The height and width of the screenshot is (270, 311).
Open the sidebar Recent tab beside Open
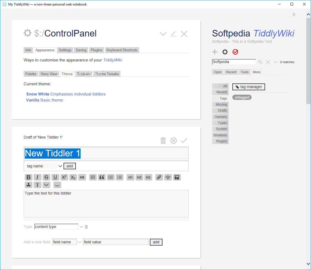tap(231, 72)
